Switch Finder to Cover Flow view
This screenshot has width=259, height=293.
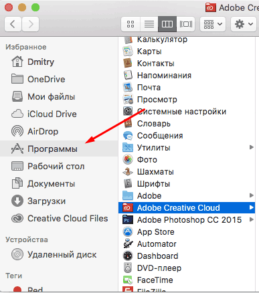pyautogui.click(x=186, y=24)
